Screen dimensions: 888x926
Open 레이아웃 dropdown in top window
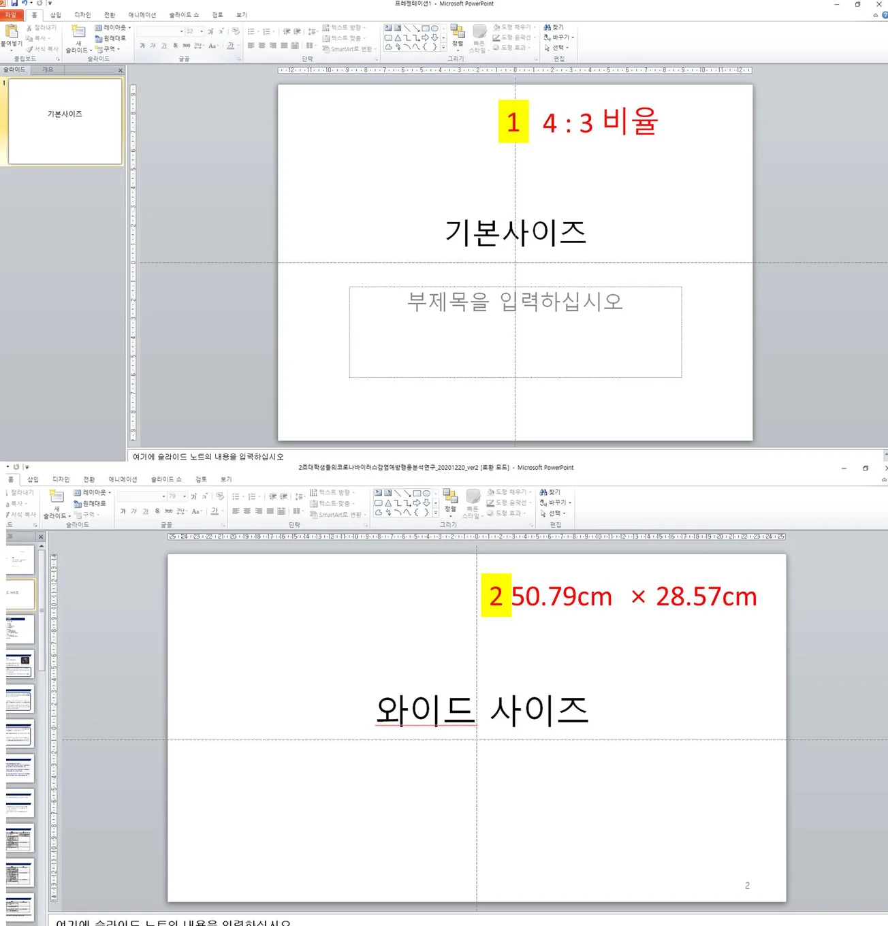pos(113,28)
